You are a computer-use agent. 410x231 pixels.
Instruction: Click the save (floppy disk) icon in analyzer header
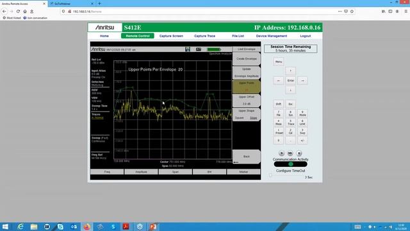pos(188,49)
